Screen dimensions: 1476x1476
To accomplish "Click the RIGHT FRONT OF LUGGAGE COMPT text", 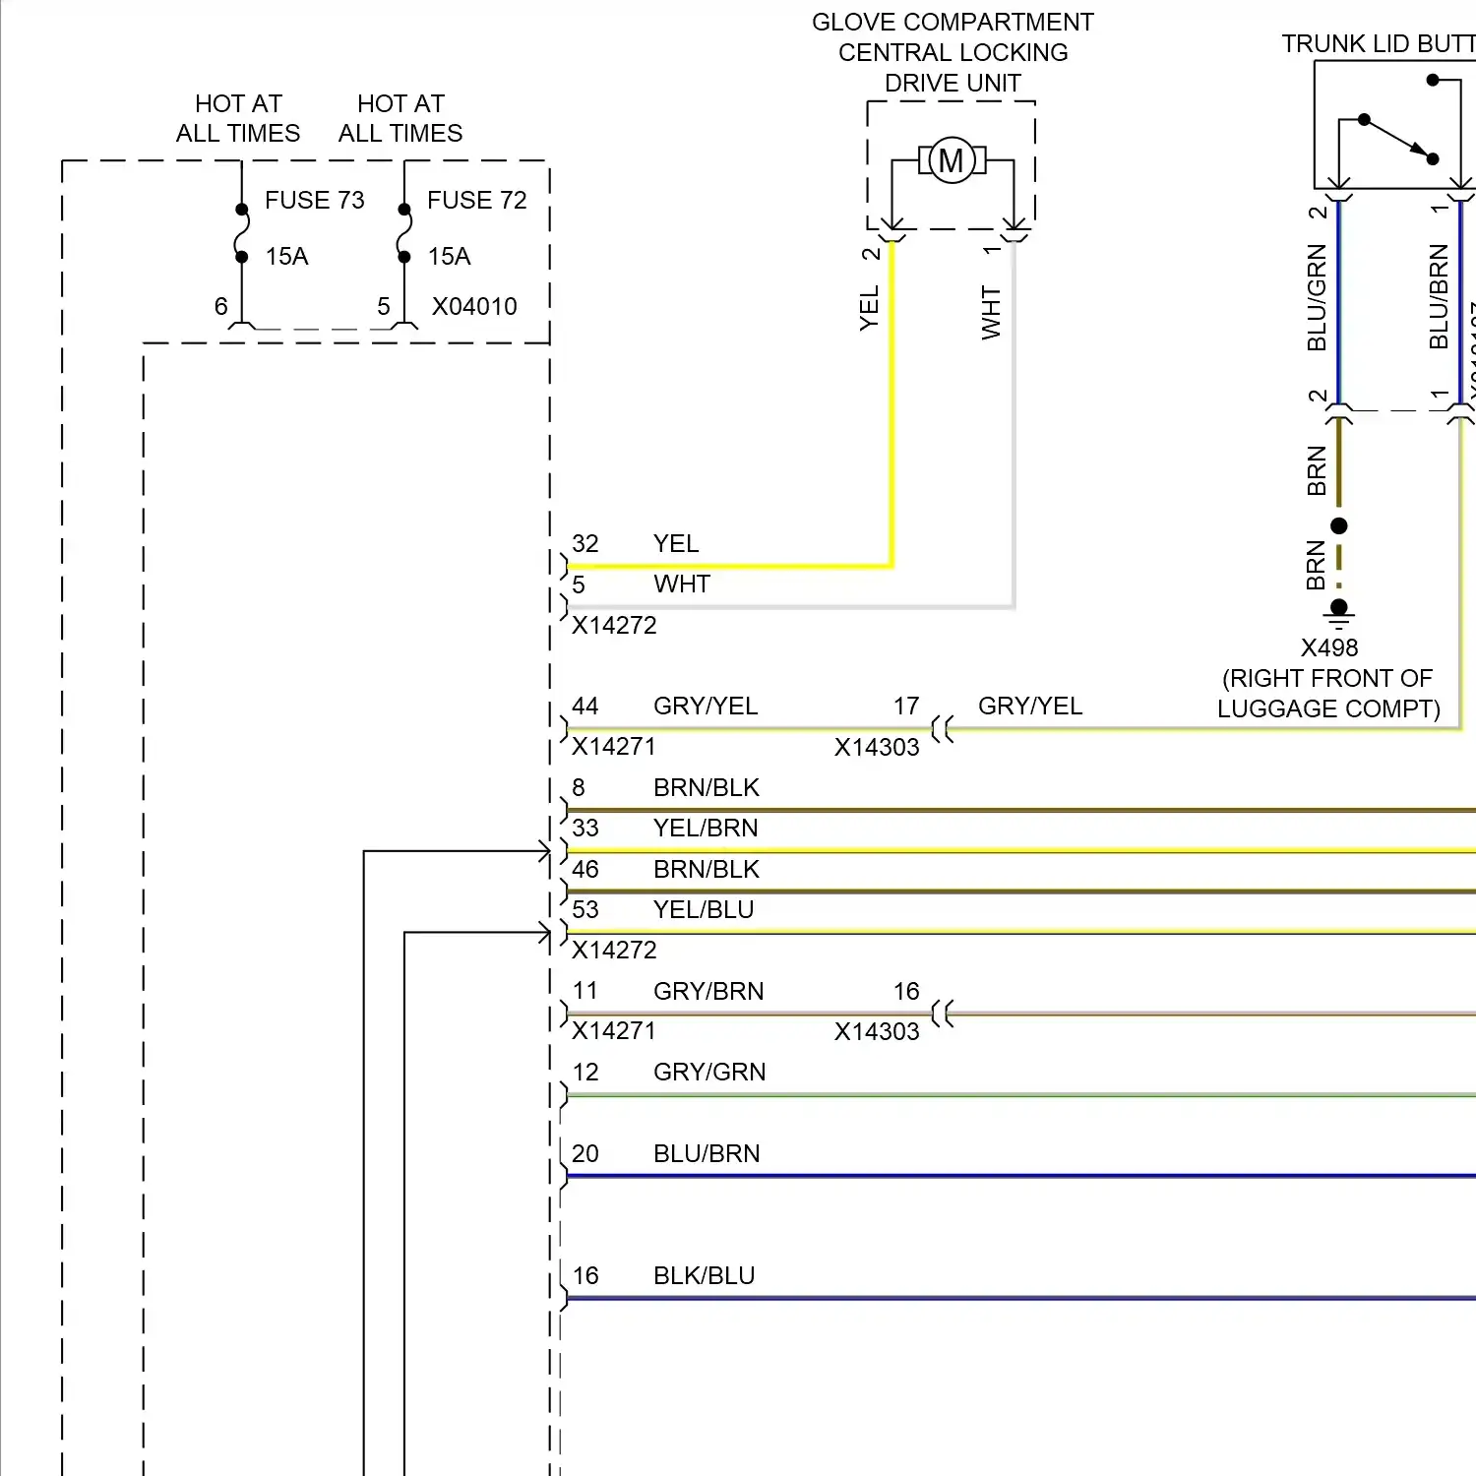I will (x=1328, y=694).
